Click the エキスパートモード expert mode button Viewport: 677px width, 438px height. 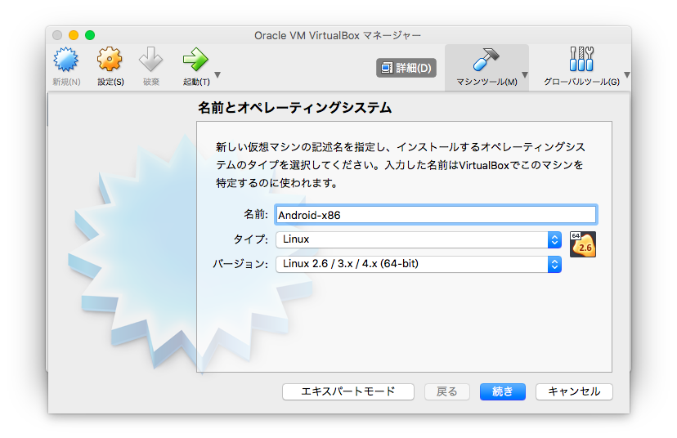click(x=348, y=391)
